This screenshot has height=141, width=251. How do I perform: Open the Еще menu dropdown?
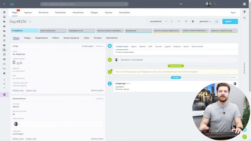(x=233, y=13)
